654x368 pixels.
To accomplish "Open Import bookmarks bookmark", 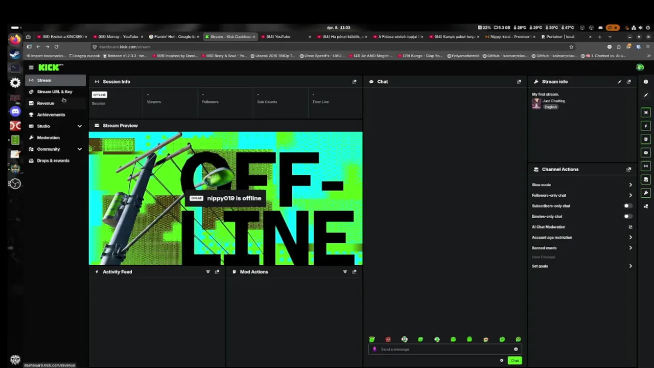I will (47, 56).
